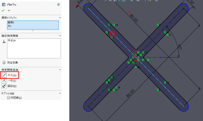Click the relation icon left of 中点19 list
This screenshot has height=121, width=203.
pos(4,41)
